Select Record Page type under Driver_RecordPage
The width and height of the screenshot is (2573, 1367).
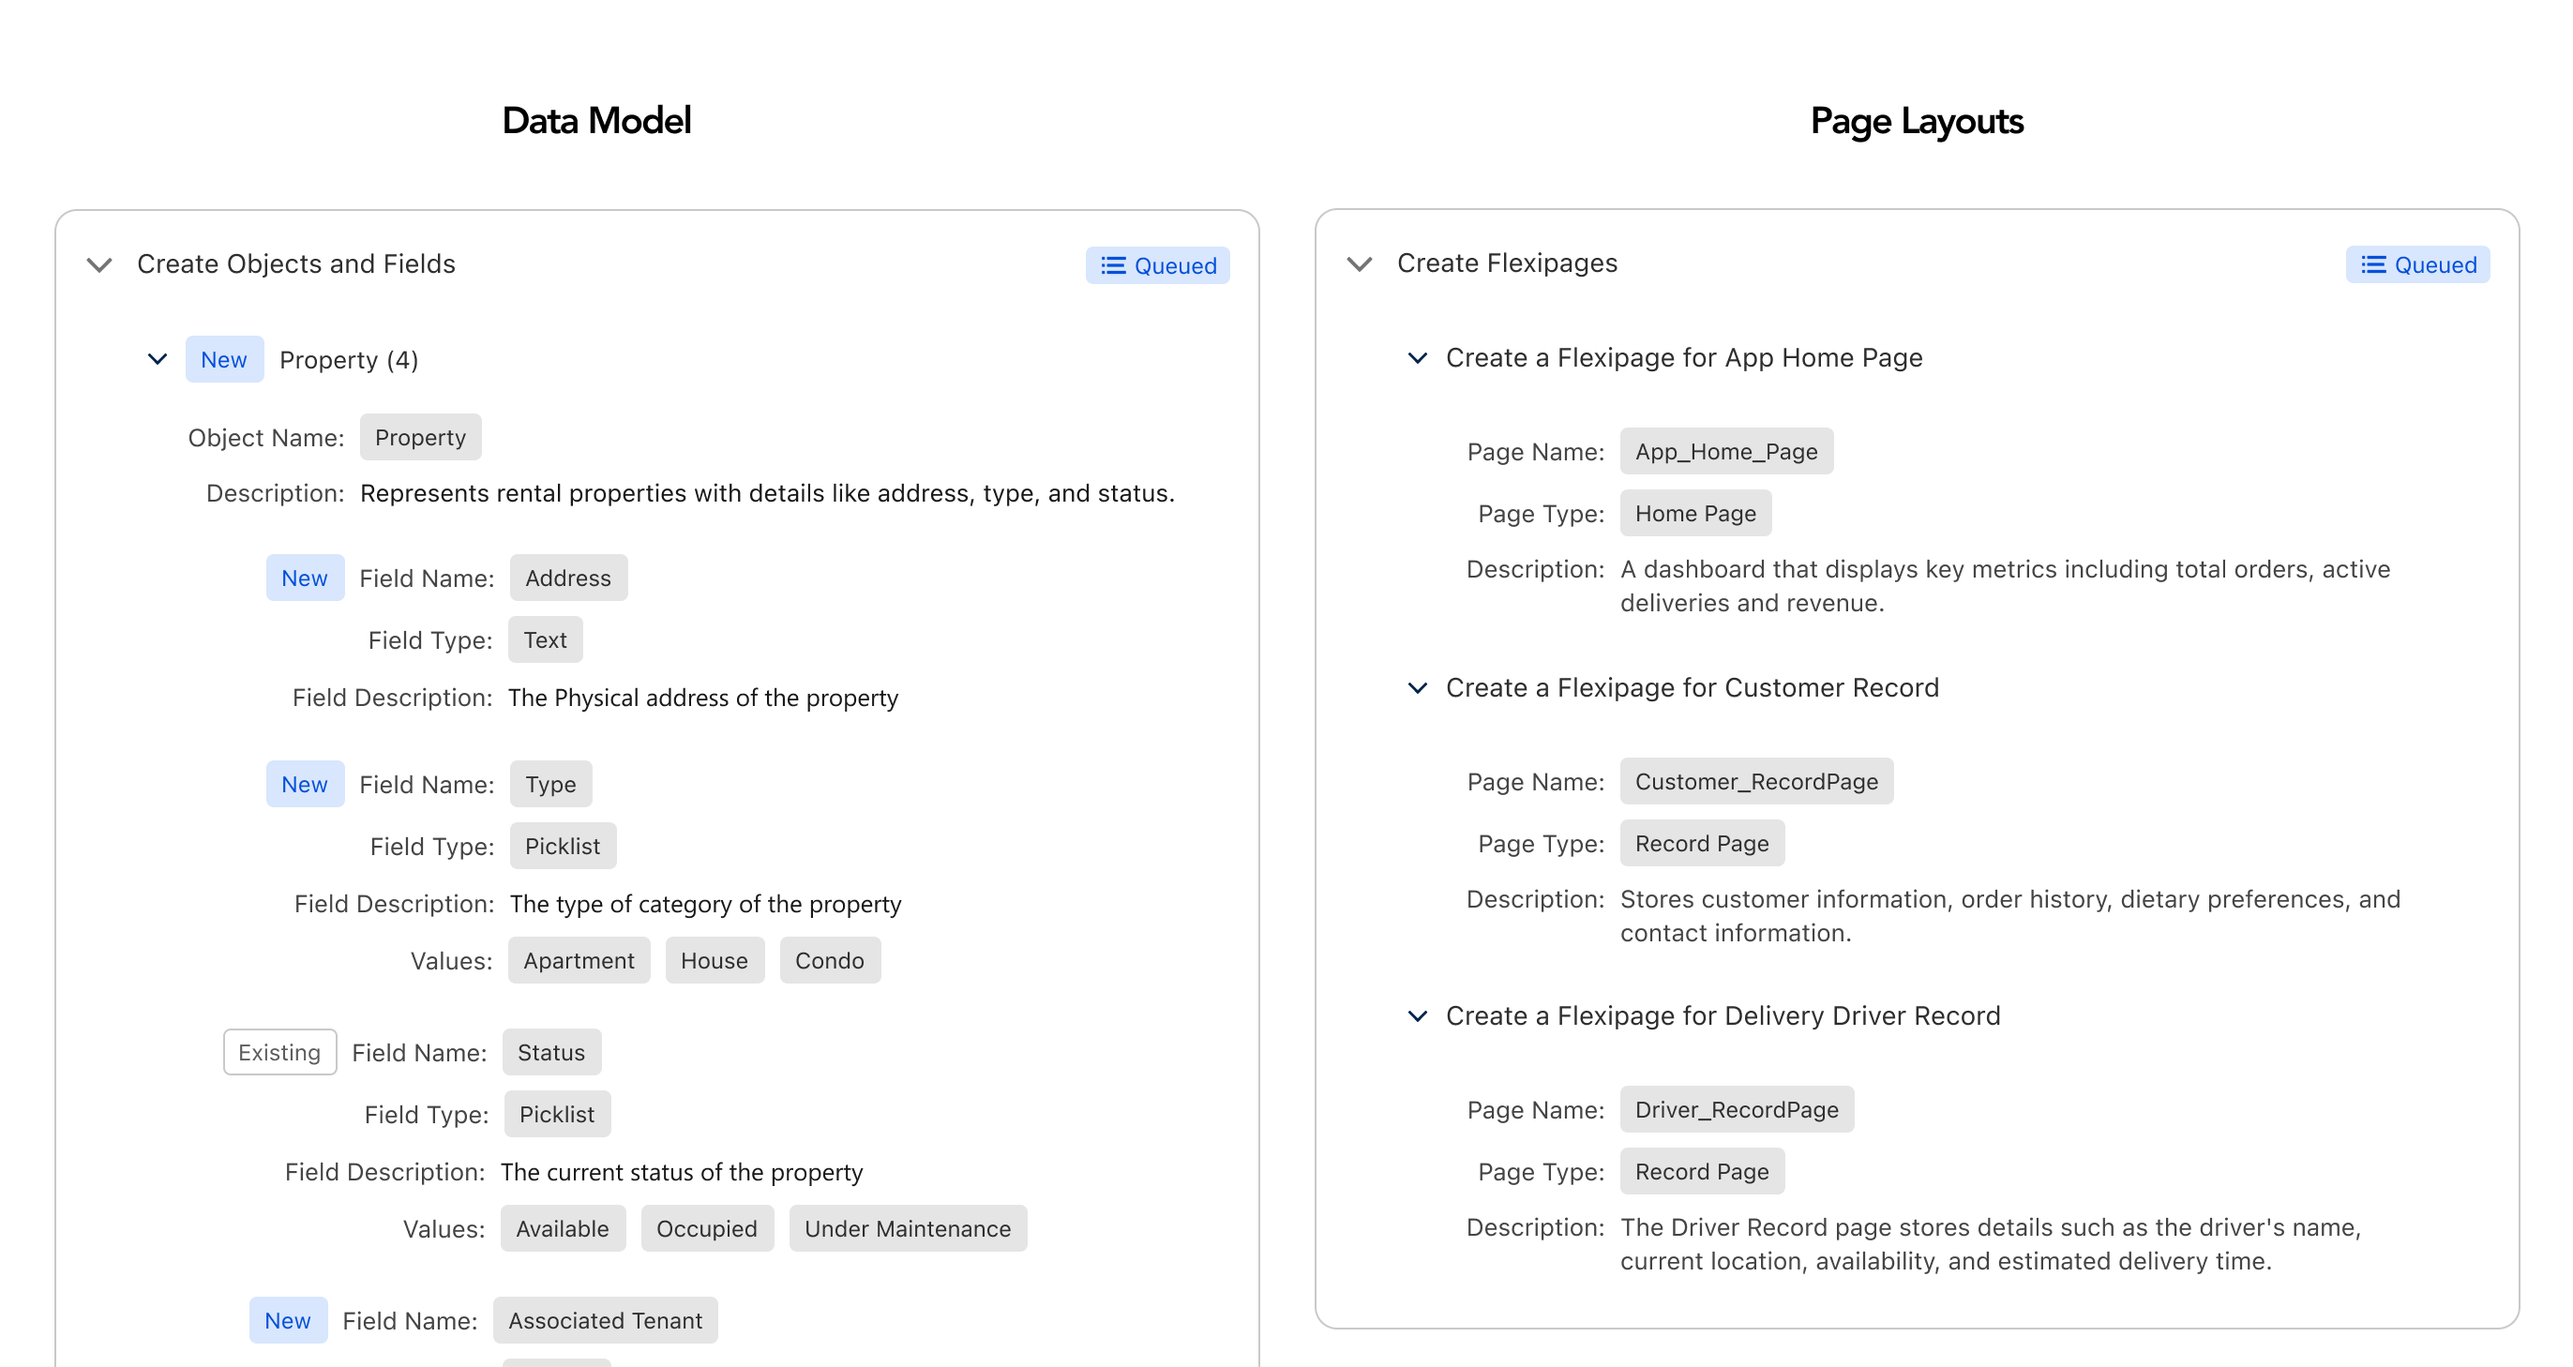pyautogui.click(x=1702, y=1172)
